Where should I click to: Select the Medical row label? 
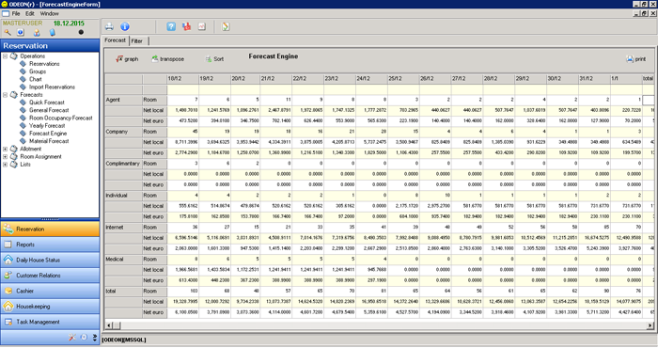123,260
